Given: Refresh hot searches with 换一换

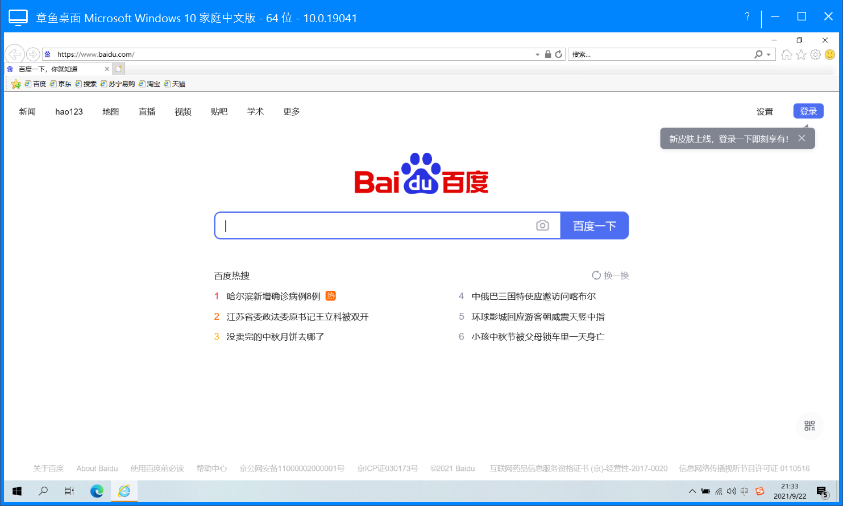Looking at the screenshot, I should click(611, 275).
